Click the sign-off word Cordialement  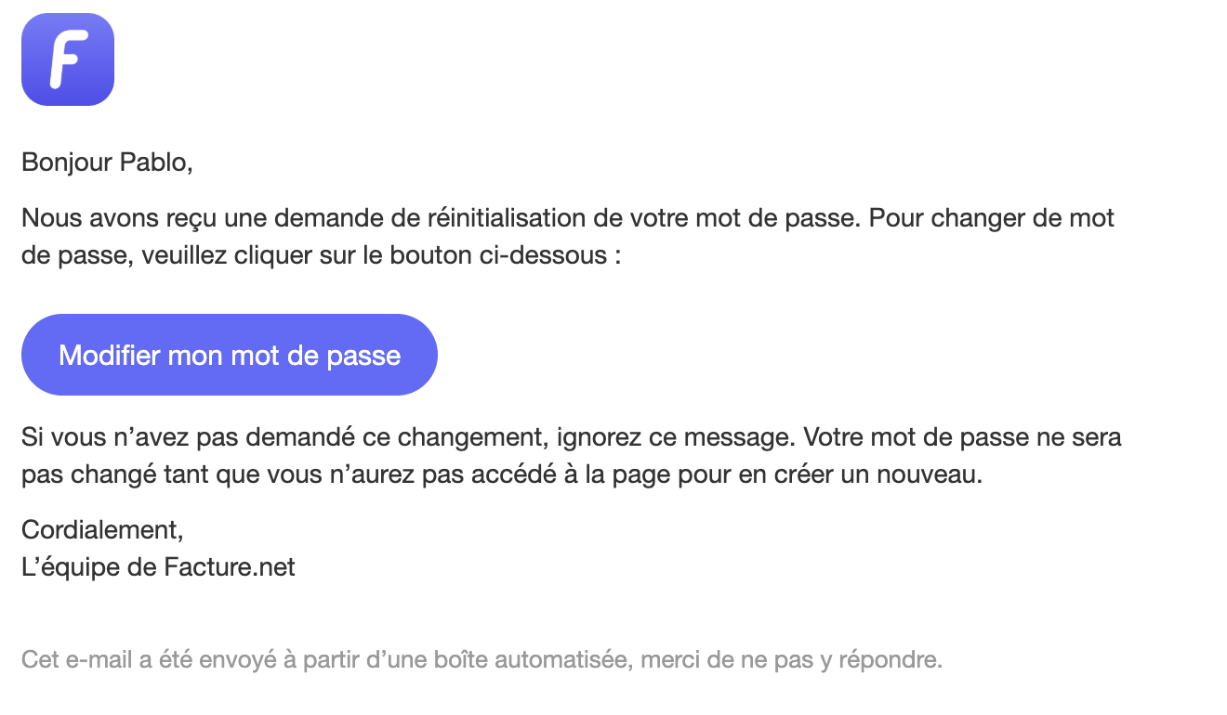point(100,529)
